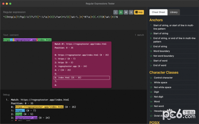
Task: Toggle the multiline M flag
Action: 126,12
